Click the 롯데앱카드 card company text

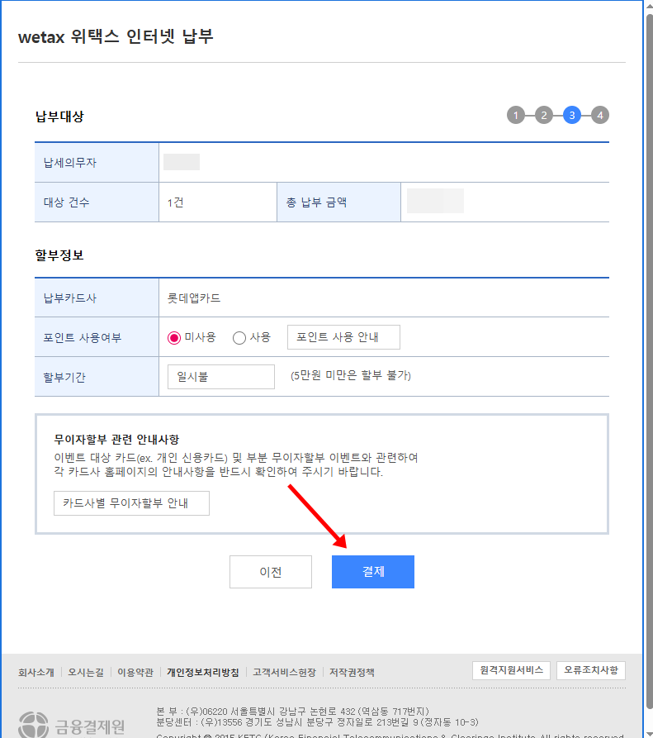tap(194, 298)
